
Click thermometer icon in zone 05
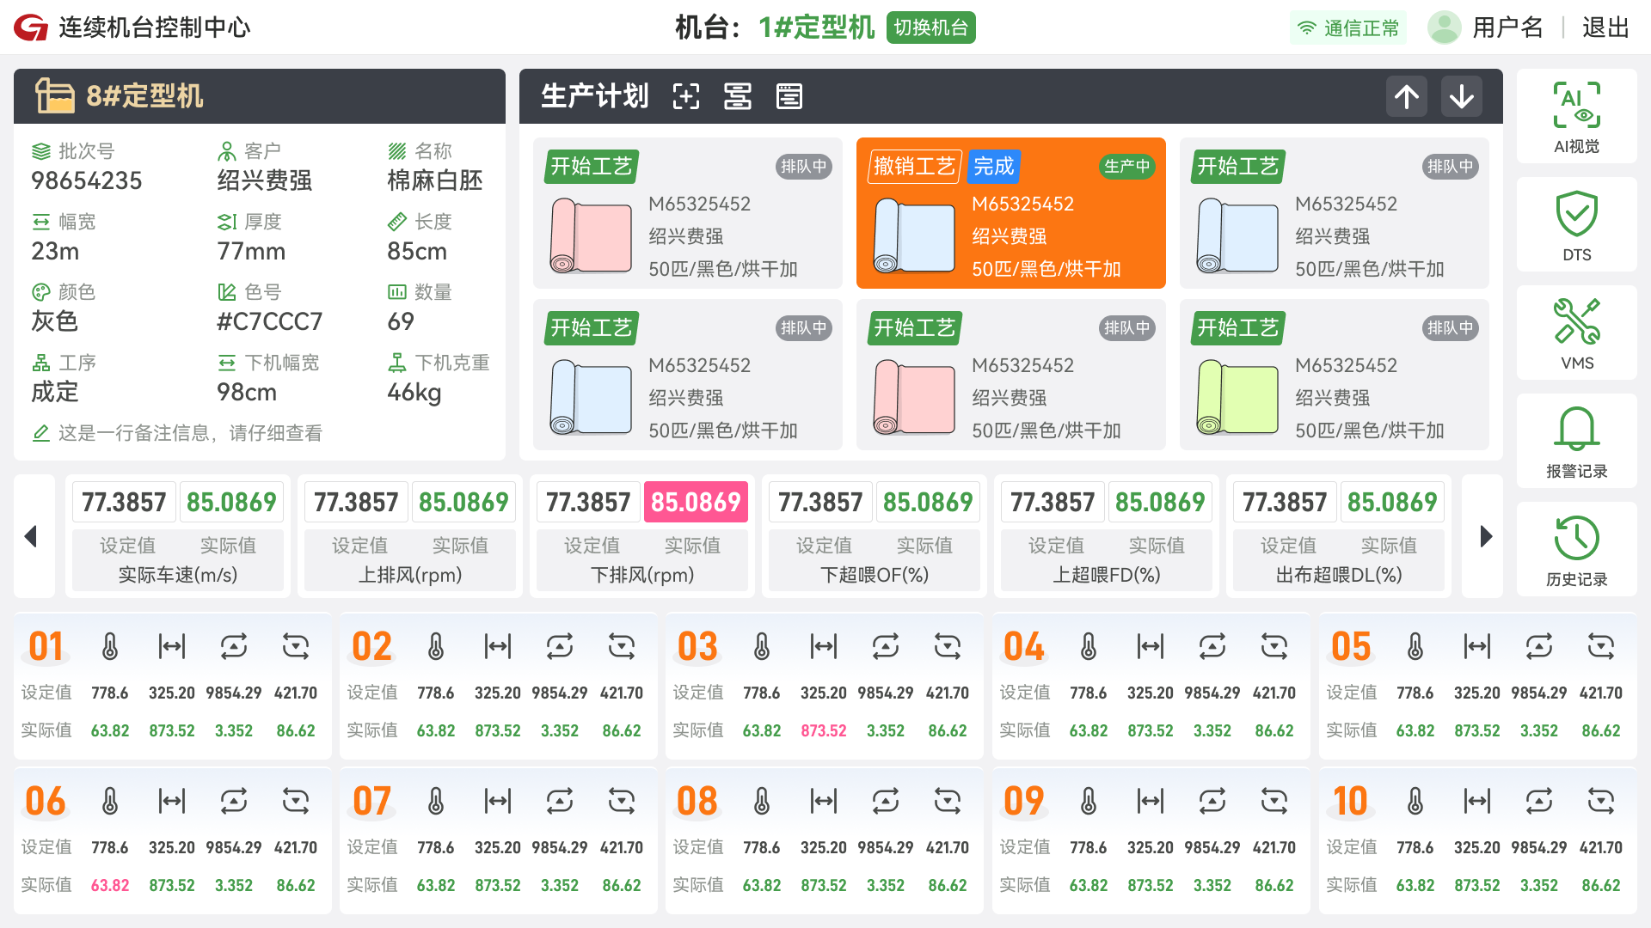click(1415, 646)
